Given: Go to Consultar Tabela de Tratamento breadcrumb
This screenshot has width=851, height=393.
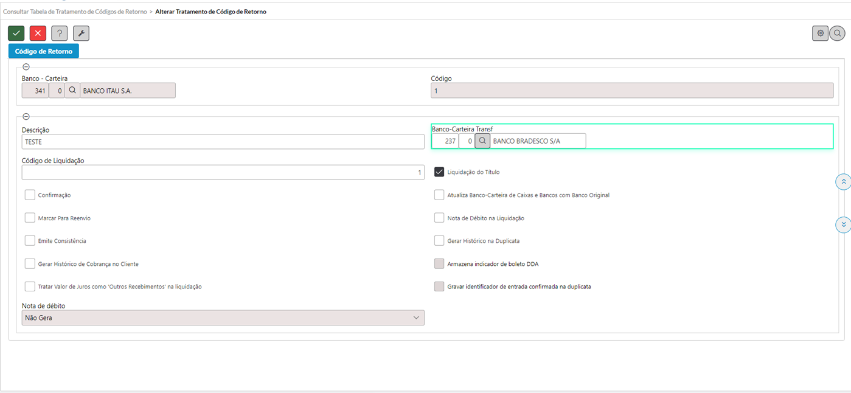Looking at the screenshot, I should click(75, 12).
